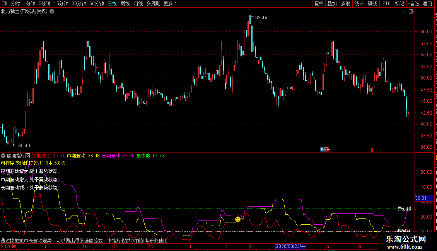Click the 中期波动增大,处于异动状态 status line
437x251 pixels.
click(30, 180)
